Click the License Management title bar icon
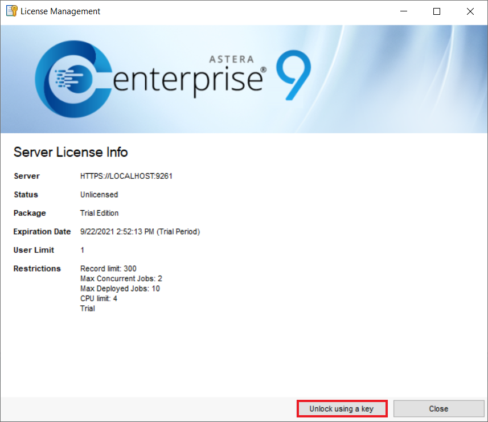The image size is (488, 422). pyautogui.click(x=12, y=11)
